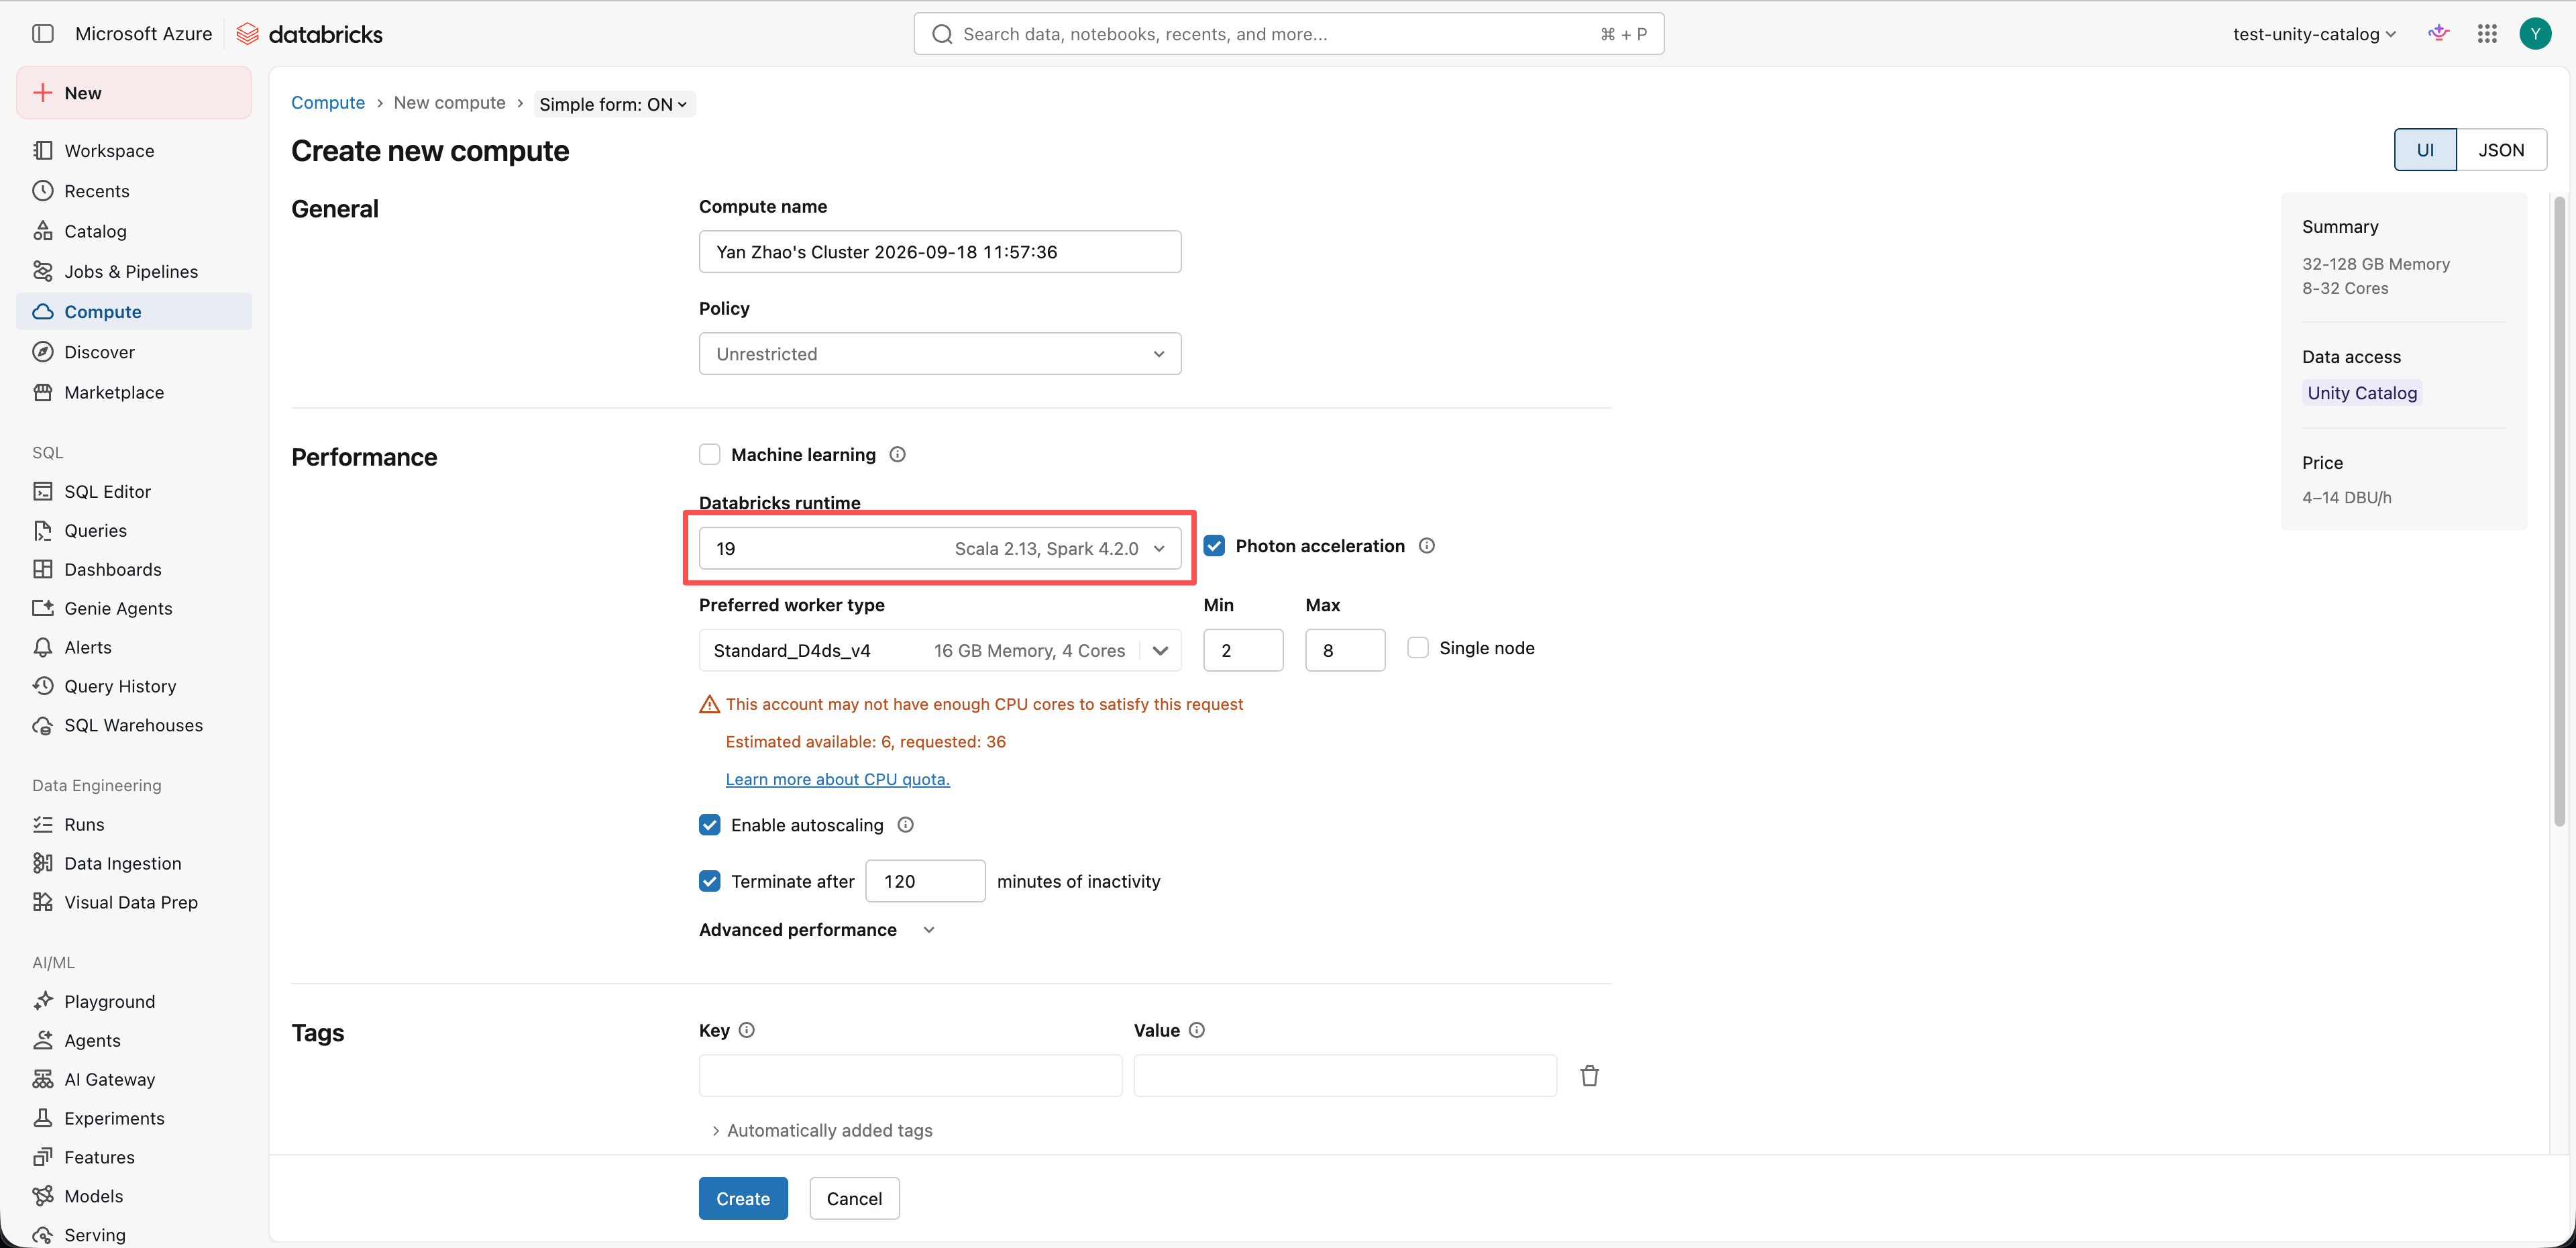The width and height of the screenshot is (2576, 1248).
Task: Open Compute in the sidebar
Action: tap(134, 311)
